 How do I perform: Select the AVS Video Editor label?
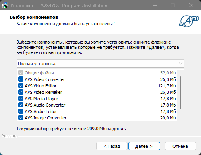tap(41, 86)
